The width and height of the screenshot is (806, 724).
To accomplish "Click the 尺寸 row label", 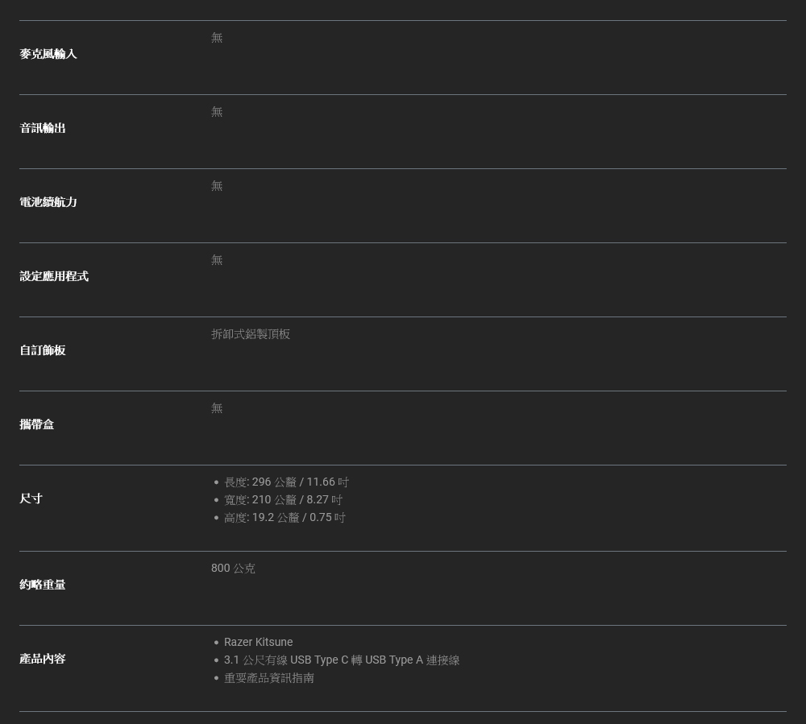I will (31, 499).
